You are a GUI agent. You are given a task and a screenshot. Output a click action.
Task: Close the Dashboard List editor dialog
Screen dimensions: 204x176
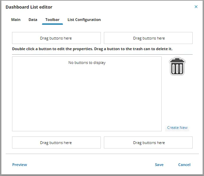196,7
